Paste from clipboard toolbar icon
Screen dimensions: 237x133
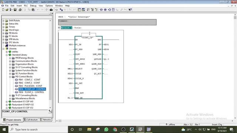tap(33, 10)
